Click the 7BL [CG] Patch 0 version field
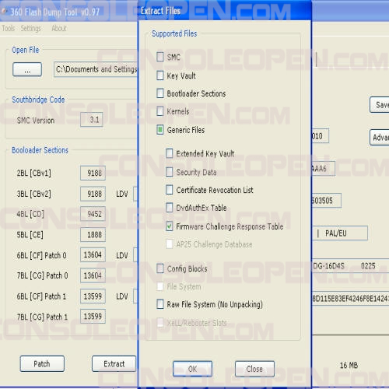The width and height of the screenshot is (389, 389). [93, 275]
